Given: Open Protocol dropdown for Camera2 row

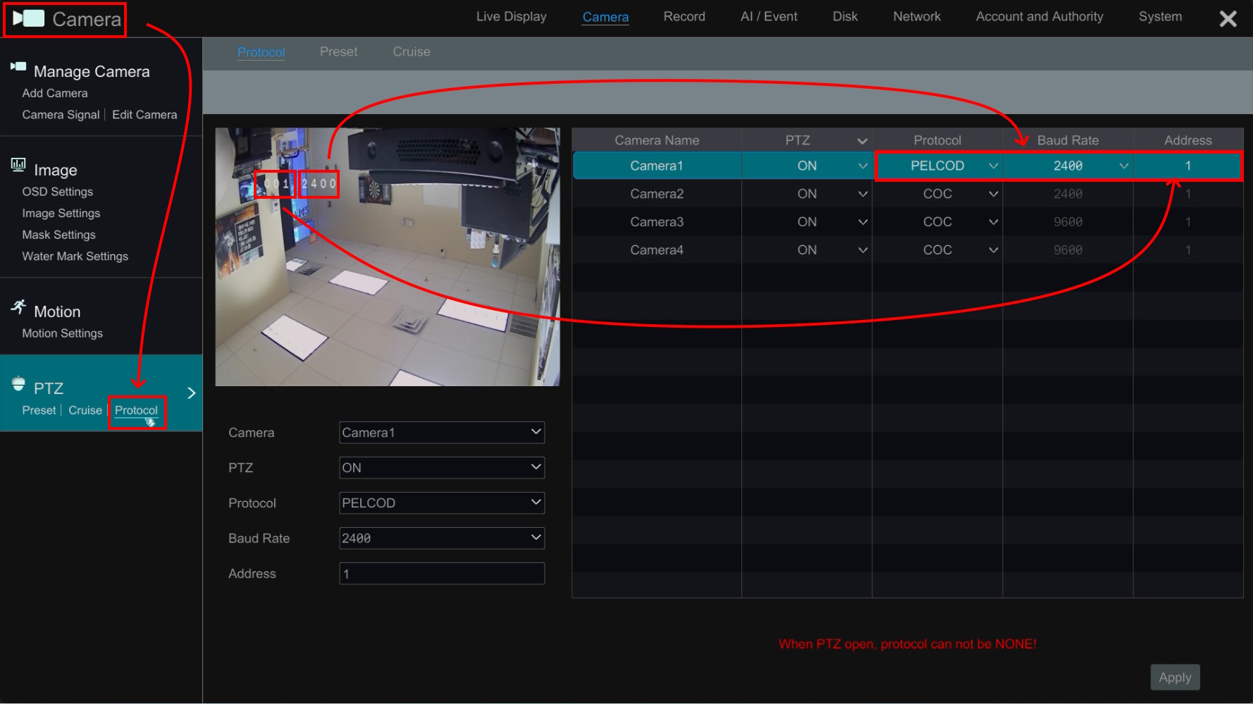Looking at the screenshot, I should pos(992,194).
